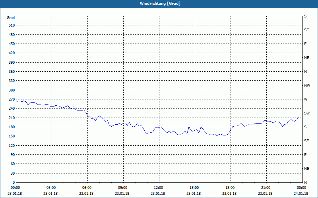Image resolution: width=318 pixels, height=198 pixels.
Task: Click the S compass label level with 180
Action: [305, 127]
